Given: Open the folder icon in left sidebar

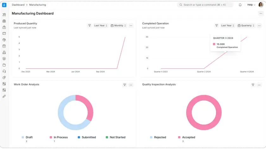Looking at the screenshot, I should click(4, 65).
